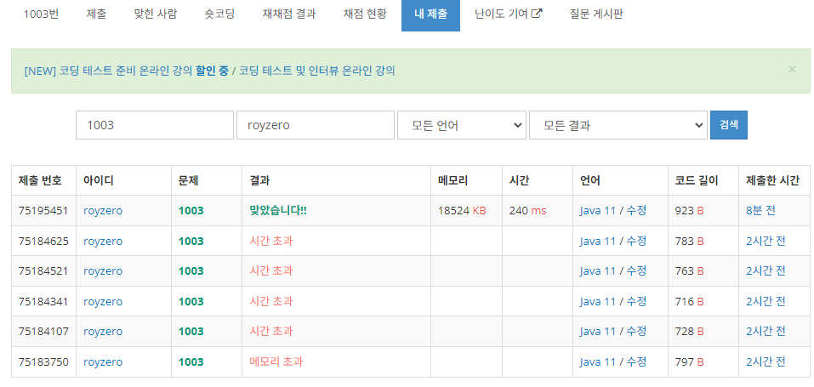This screenshot has height=387, width=814.
Task: View Java 11 source of submission 75184625
Action: pyautogui.click(x=597, y=241)
